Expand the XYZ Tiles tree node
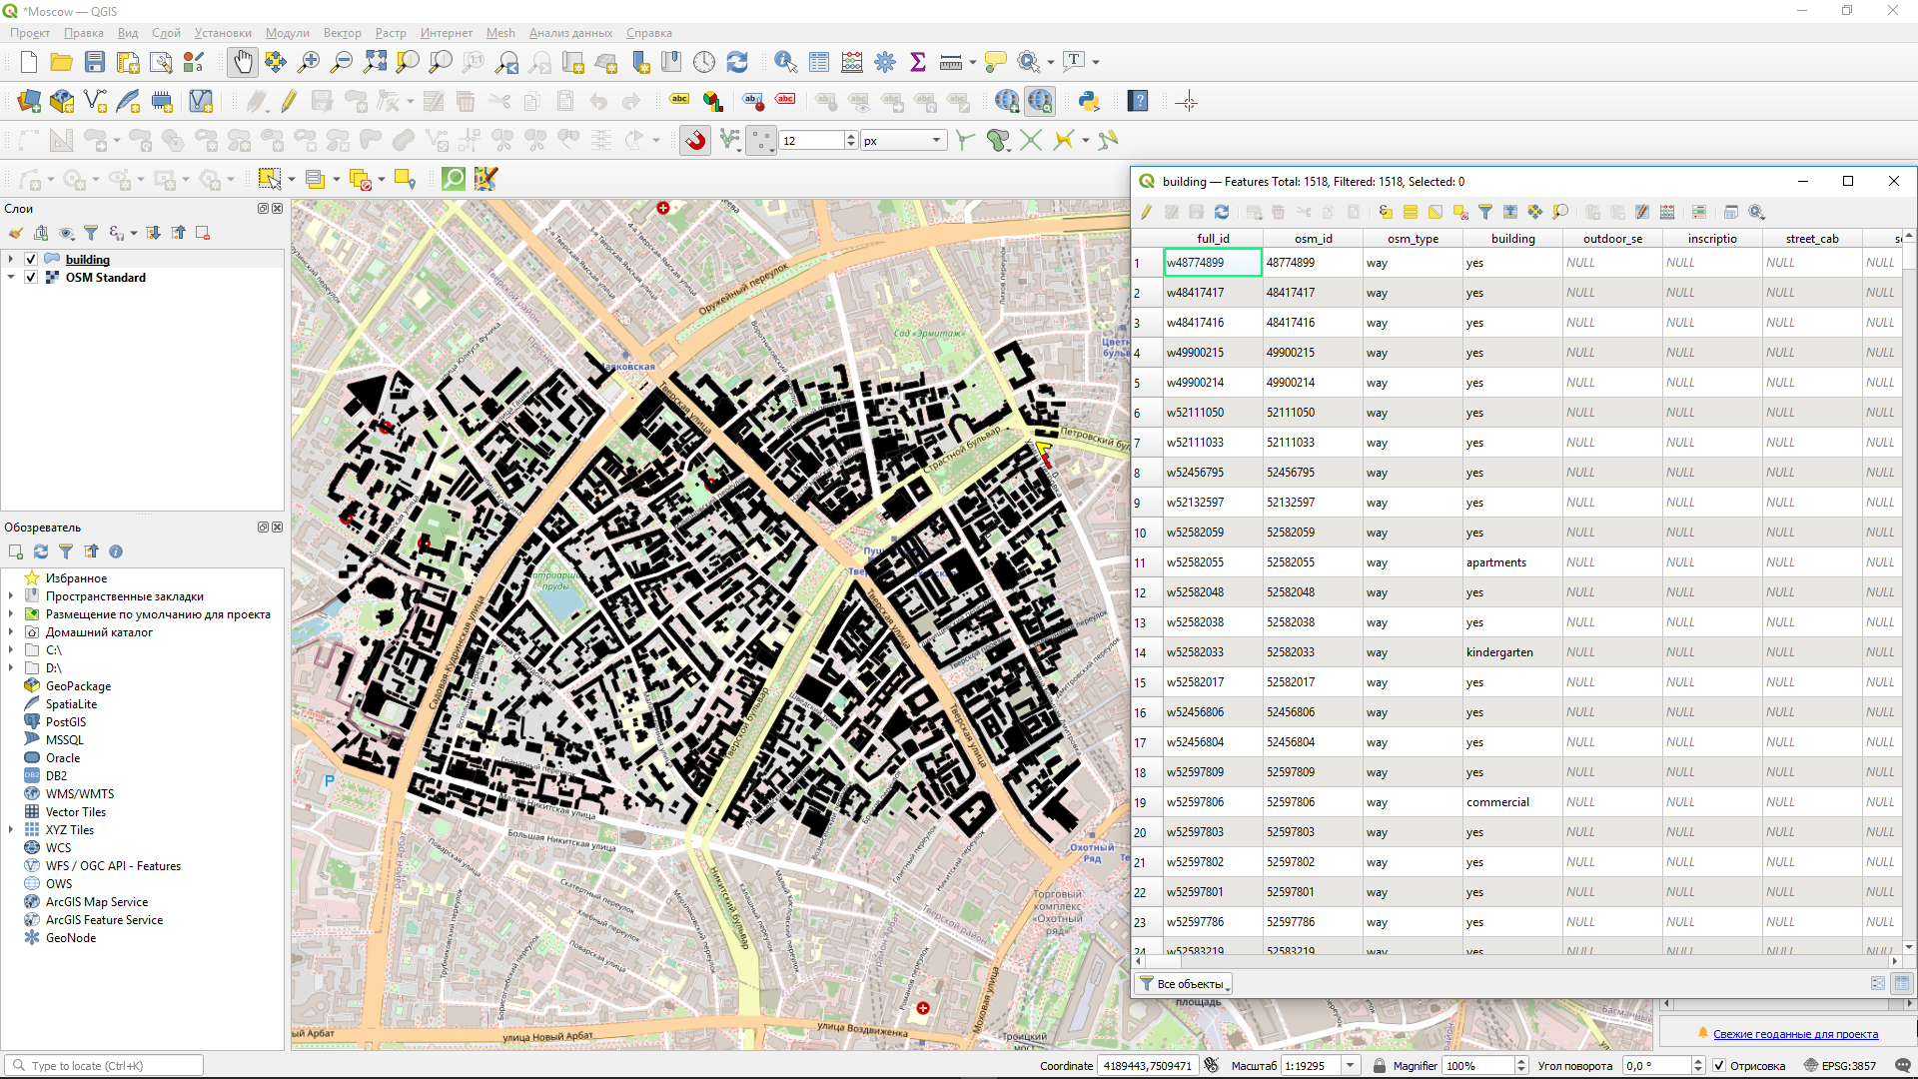Screen dimensions: 1918x1079 click(x=11, y=830)
